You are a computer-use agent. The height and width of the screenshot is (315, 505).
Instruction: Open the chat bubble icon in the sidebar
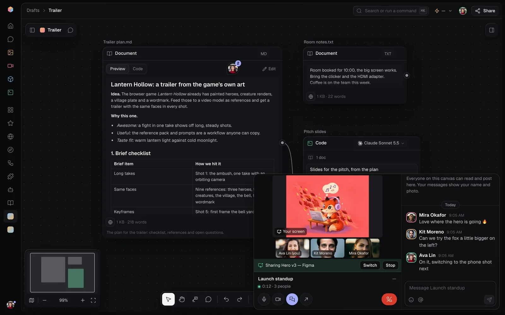(10, 39)
